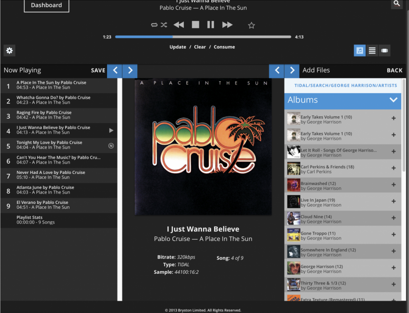409x313 pixels.
Task: Add Gone Troppo album to playlist
Action: click(x=393, y=234)
